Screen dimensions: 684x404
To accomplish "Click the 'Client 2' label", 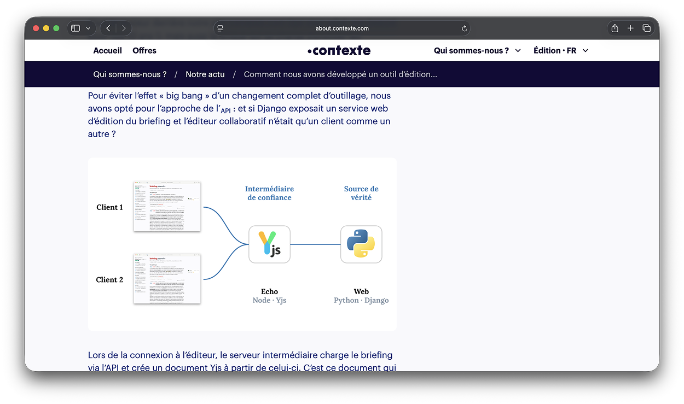I will click(x=109, y=279).
